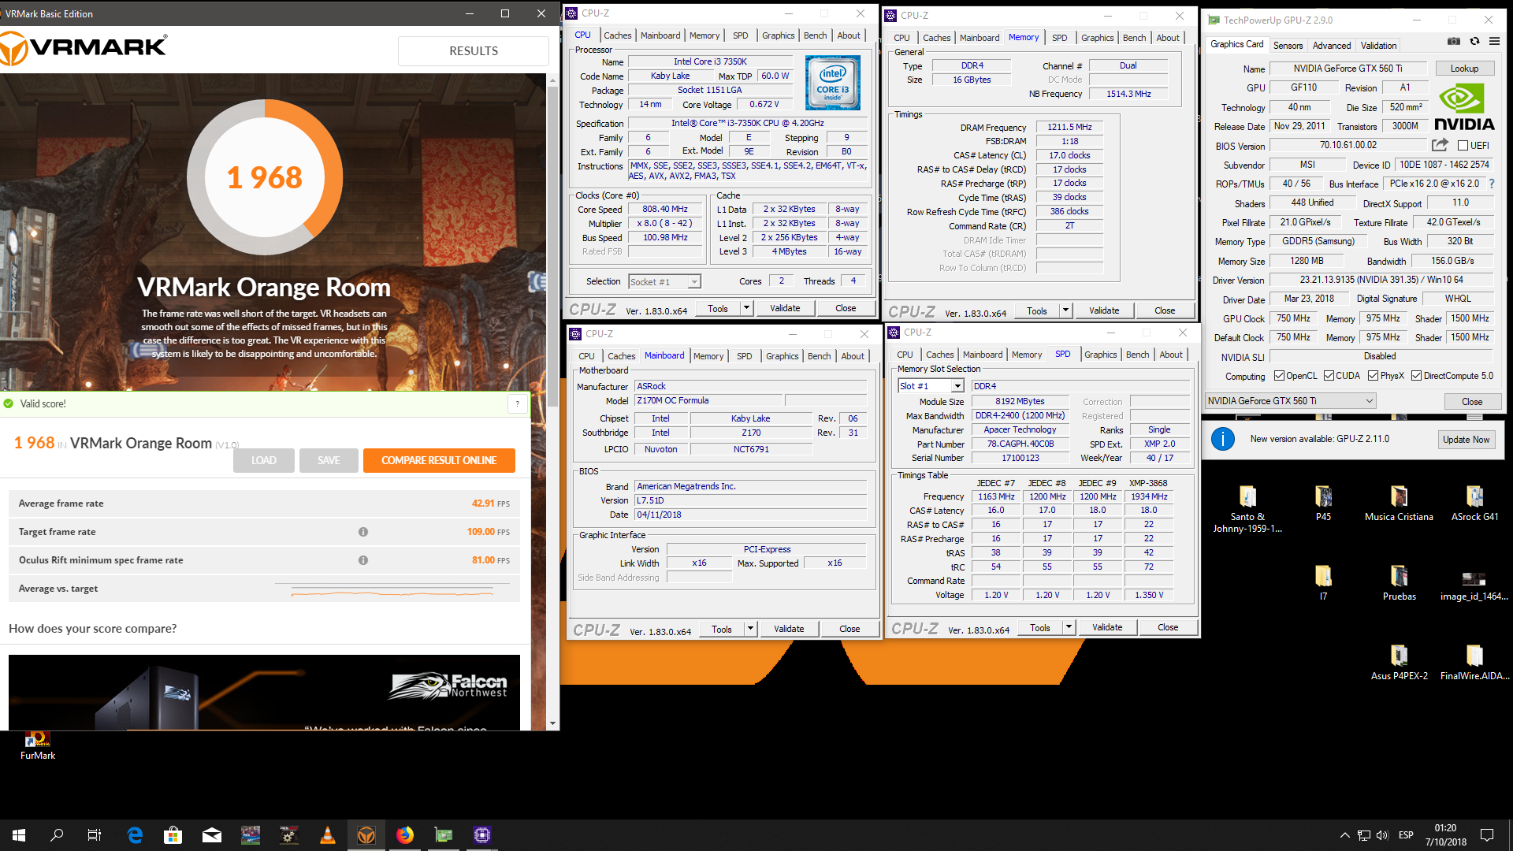
Task: Click the BIOS share/export icon in GPU-Z
Action: [1440, 145]
